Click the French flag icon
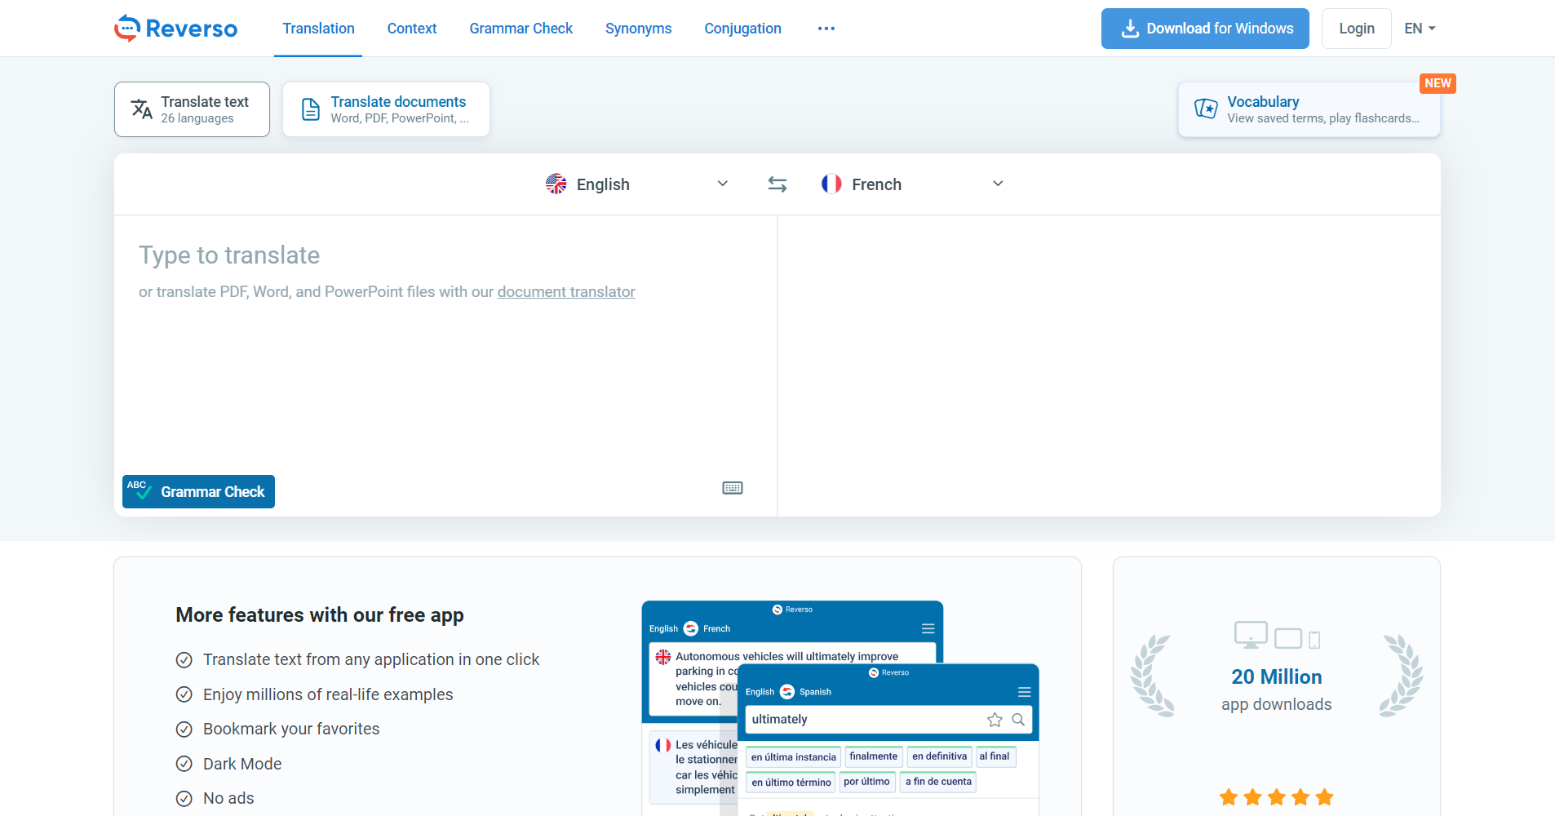 pos(831,184)
